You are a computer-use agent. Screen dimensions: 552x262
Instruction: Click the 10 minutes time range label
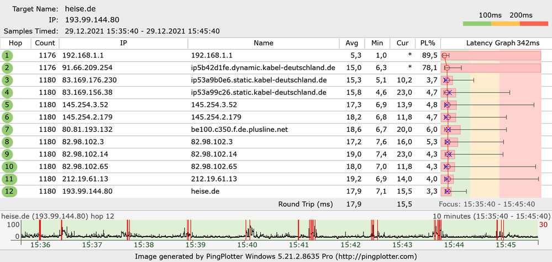tap(492, 216)
